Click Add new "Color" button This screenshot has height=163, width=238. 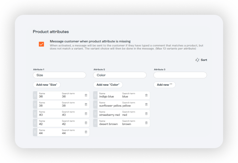pyautogui.click(x=108, y=85)
